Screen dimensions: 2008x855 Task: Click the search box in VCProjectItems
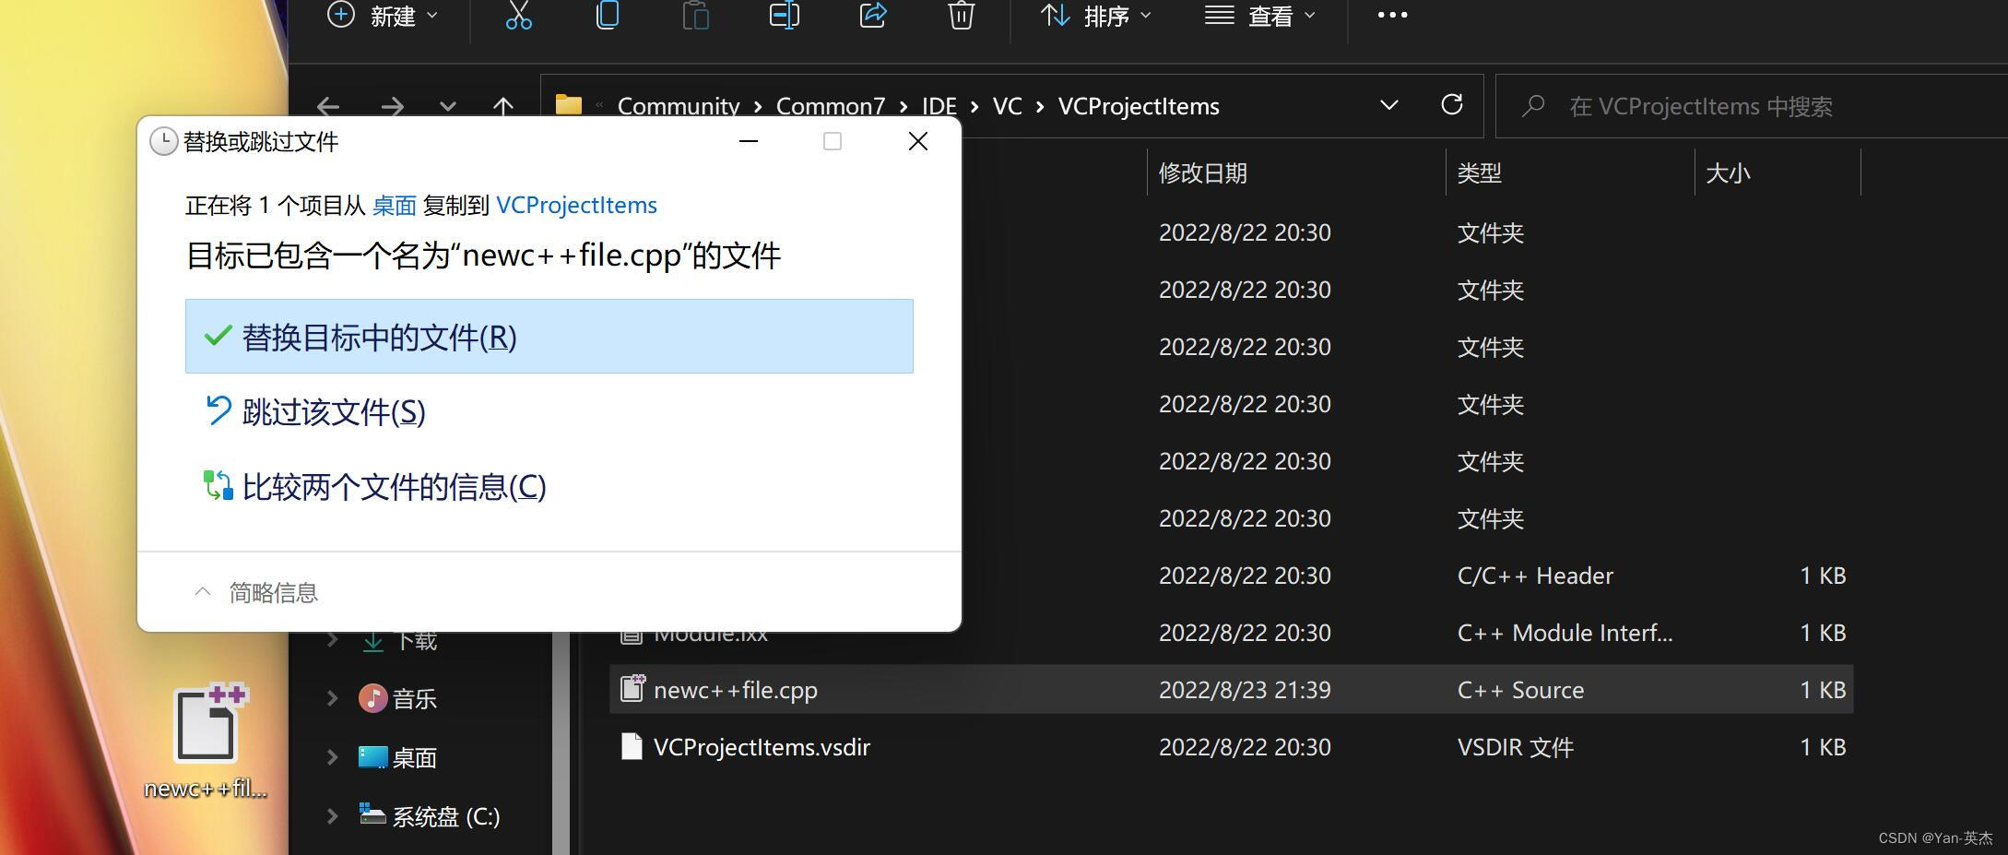pyautogui.click(x=1752, y=106)
